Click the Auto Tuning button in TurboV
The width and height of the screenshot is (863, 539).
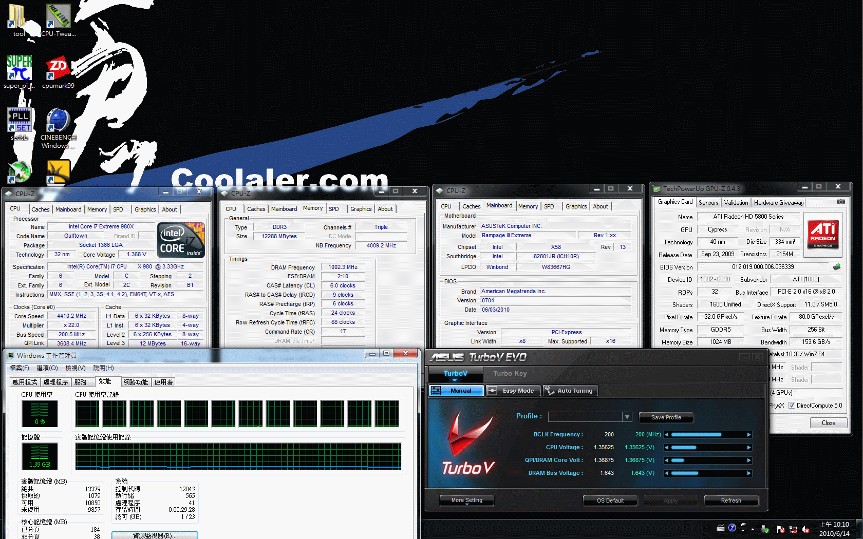click(570, 391)
